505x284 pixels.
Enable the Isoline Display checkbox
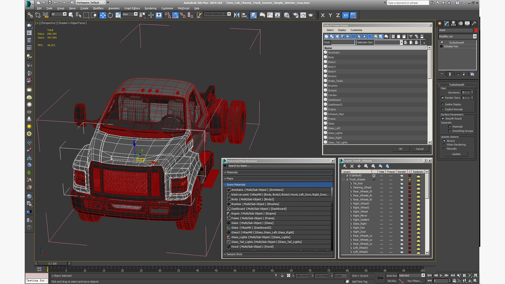(x=442, y=104)
